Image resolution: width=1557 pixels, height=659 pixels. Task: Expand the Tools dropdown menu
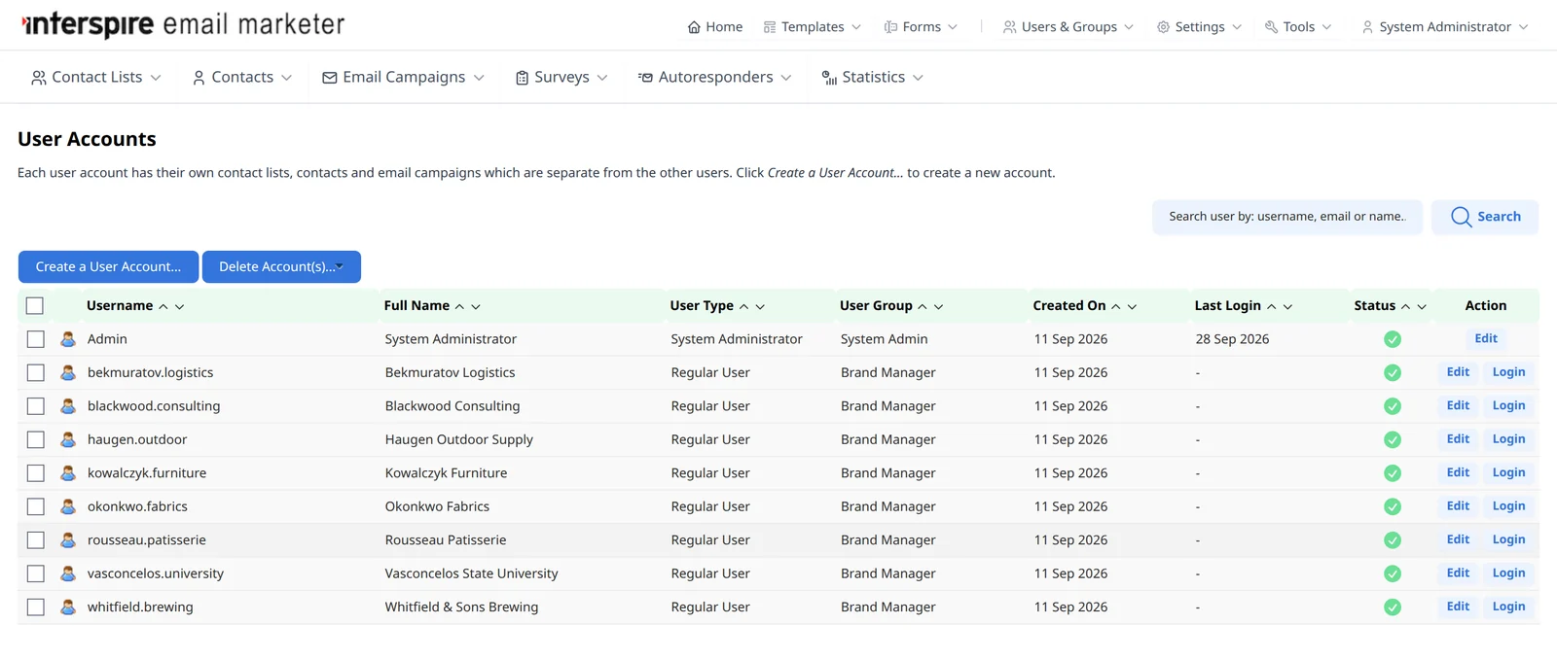[1298, 27]
